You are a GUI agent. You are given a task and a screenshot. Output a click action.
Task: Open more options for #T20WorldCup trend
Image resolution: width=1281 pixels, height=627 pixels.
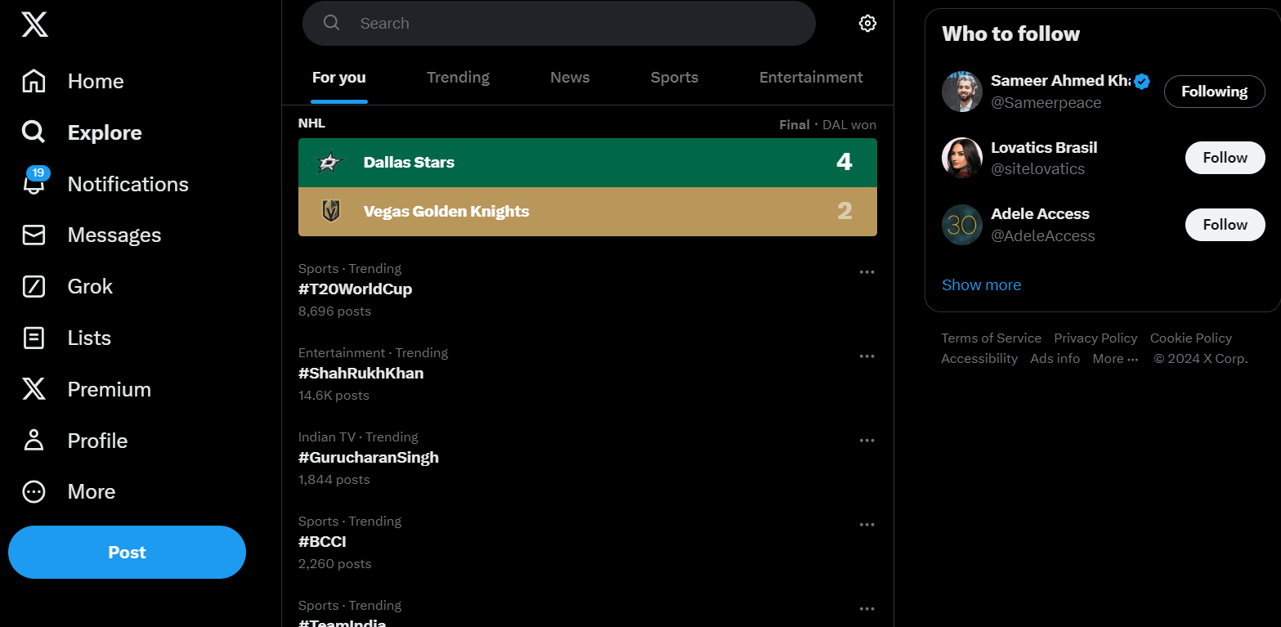pos(867,272)
